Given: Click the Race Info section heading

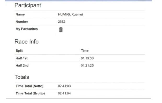Looking at the screenshot, I should (27, 42).
